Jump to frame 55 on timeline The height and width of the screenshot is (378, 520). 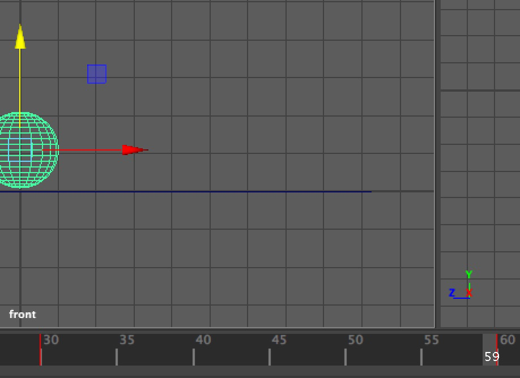point(432,340)
